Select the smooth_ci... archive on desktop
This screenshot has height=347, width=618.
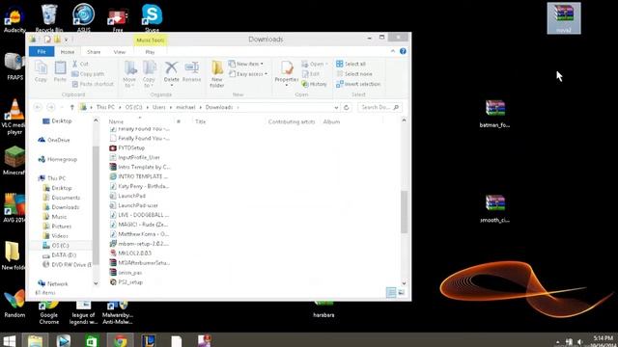494,208
